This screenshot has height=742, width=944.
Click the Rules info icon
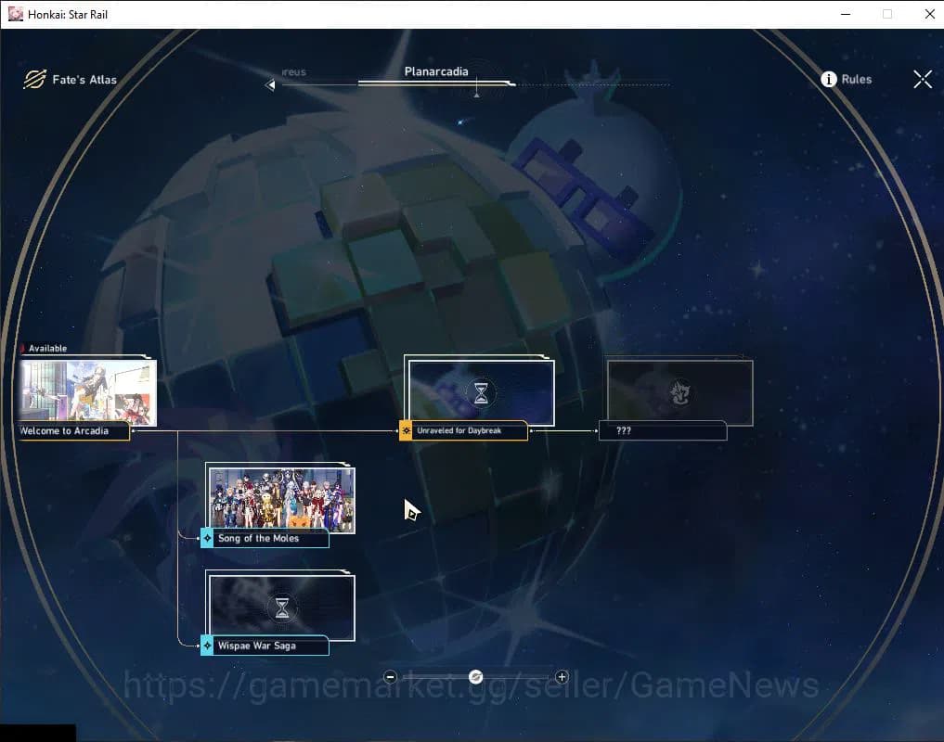pyautogui.click(x=829, y=79)
